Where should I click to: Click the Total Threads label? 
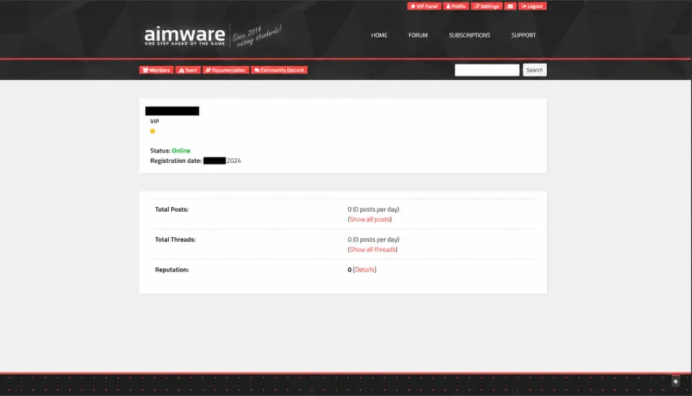click(x=175, y=240)
